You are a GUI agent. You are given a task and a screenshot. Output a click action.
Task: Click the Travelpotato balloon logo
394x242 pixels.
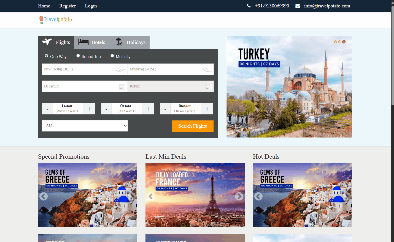tap(41, 20)
